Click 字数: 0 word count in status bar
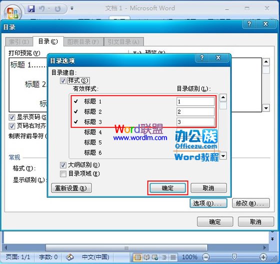 [48, 257]
